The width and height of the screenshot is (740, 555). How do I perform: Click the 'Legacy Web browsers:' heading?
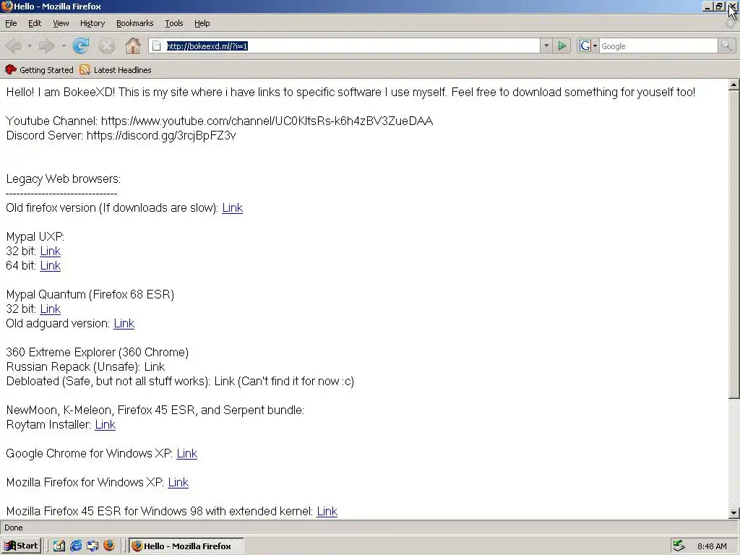click(x=64, y=179)
